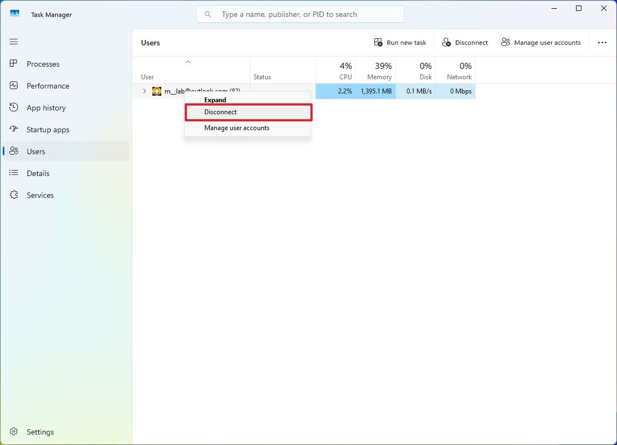
Task: Click the search magnifier icon
Action: coord(207,14)
